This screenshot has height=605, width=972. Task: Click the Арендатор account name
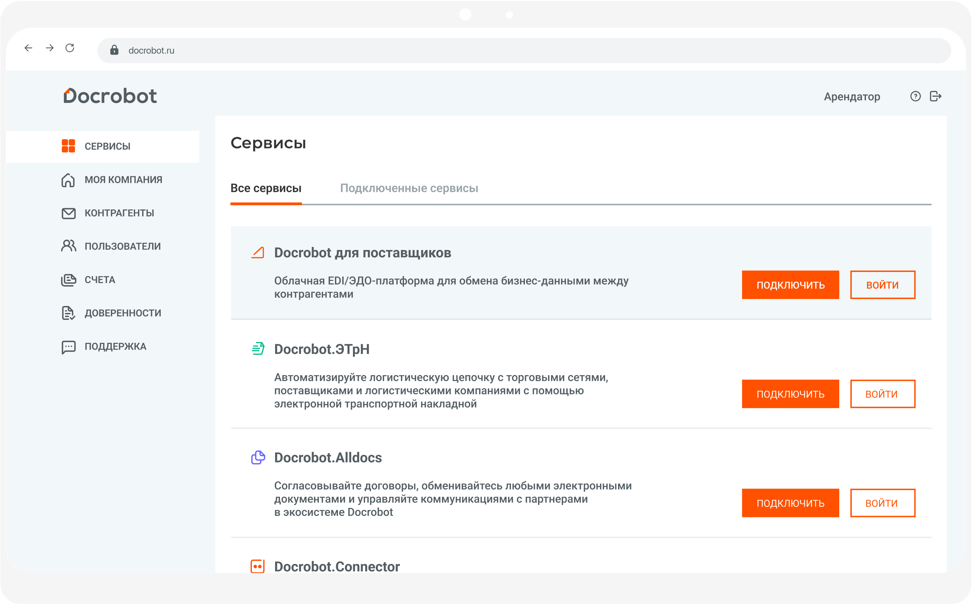click(852, 97)
